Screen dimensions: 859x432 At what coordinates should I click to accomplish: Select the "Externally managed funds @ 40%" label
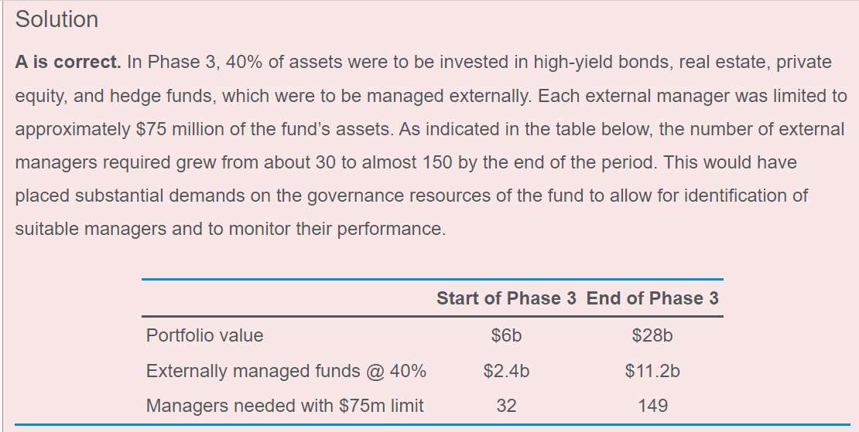click(x=286, y=371)
